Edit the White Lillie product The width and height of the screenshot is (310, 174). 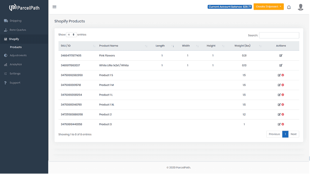281,65
